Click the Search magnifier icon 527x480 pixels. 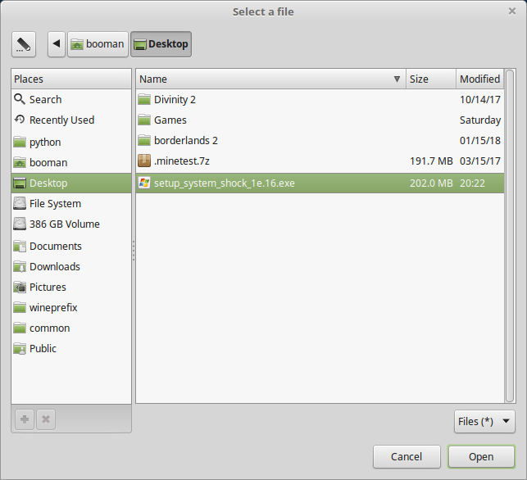(20, 99)
